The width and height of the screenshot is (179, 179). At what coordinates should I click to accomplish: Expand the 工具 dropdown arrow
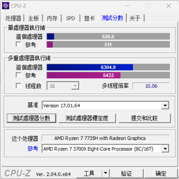click(105, 173)
